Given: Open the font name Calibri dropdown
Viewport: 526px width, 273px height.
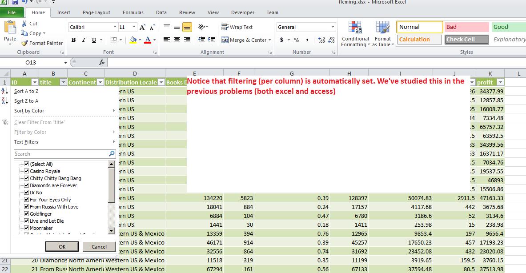Looking at the screenshot, I should click(x=115, y=27).
